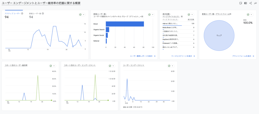
Task: Click the 新規ユーザー数 : プラットフォーム別 card title
Action: click(217, 14)
